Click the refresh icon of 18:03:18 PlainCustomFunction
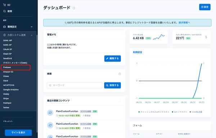The image size is (216, 138). [50, 113]
